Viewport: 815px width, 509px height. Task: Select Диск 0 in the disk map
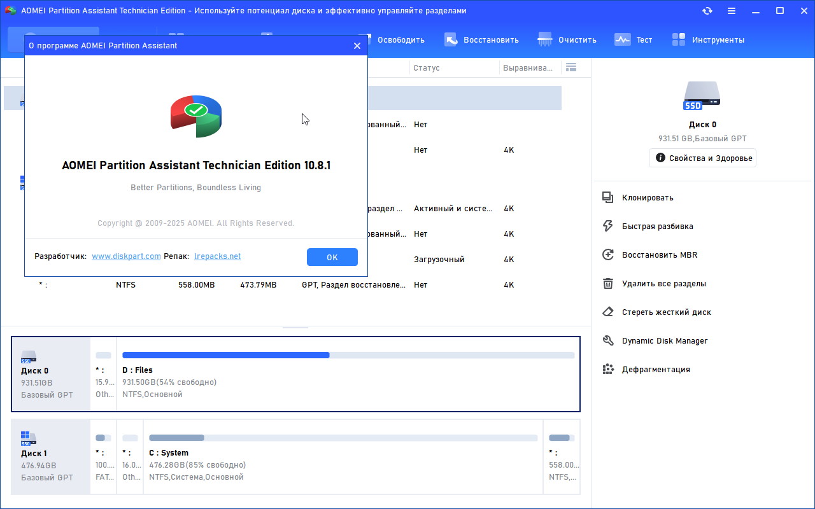(x=51, y=374)
